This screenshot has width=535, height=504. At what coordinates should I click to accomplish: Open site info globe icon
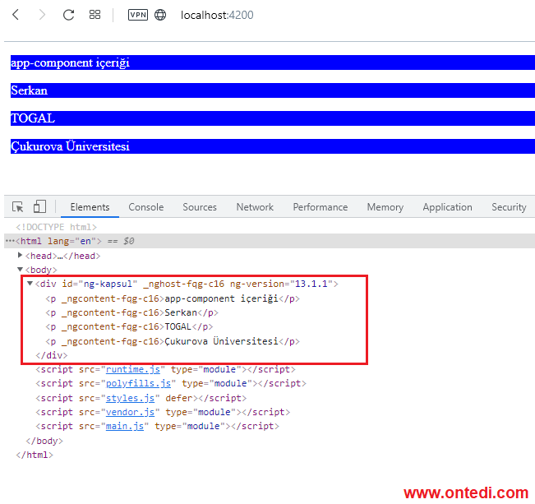click(160, 15)
